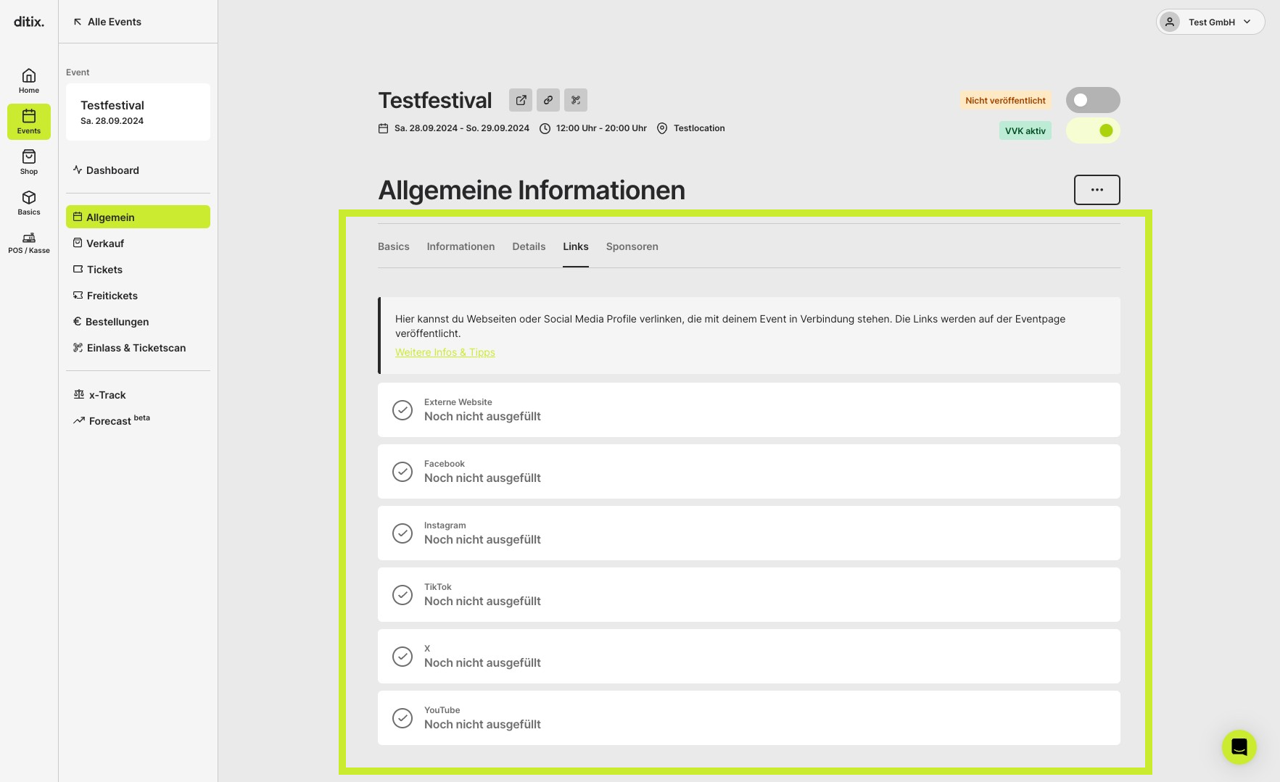The height and width of the screenshot is (782, 1280).
Task: Click the Facebook check circle
Action: (402, 472)
